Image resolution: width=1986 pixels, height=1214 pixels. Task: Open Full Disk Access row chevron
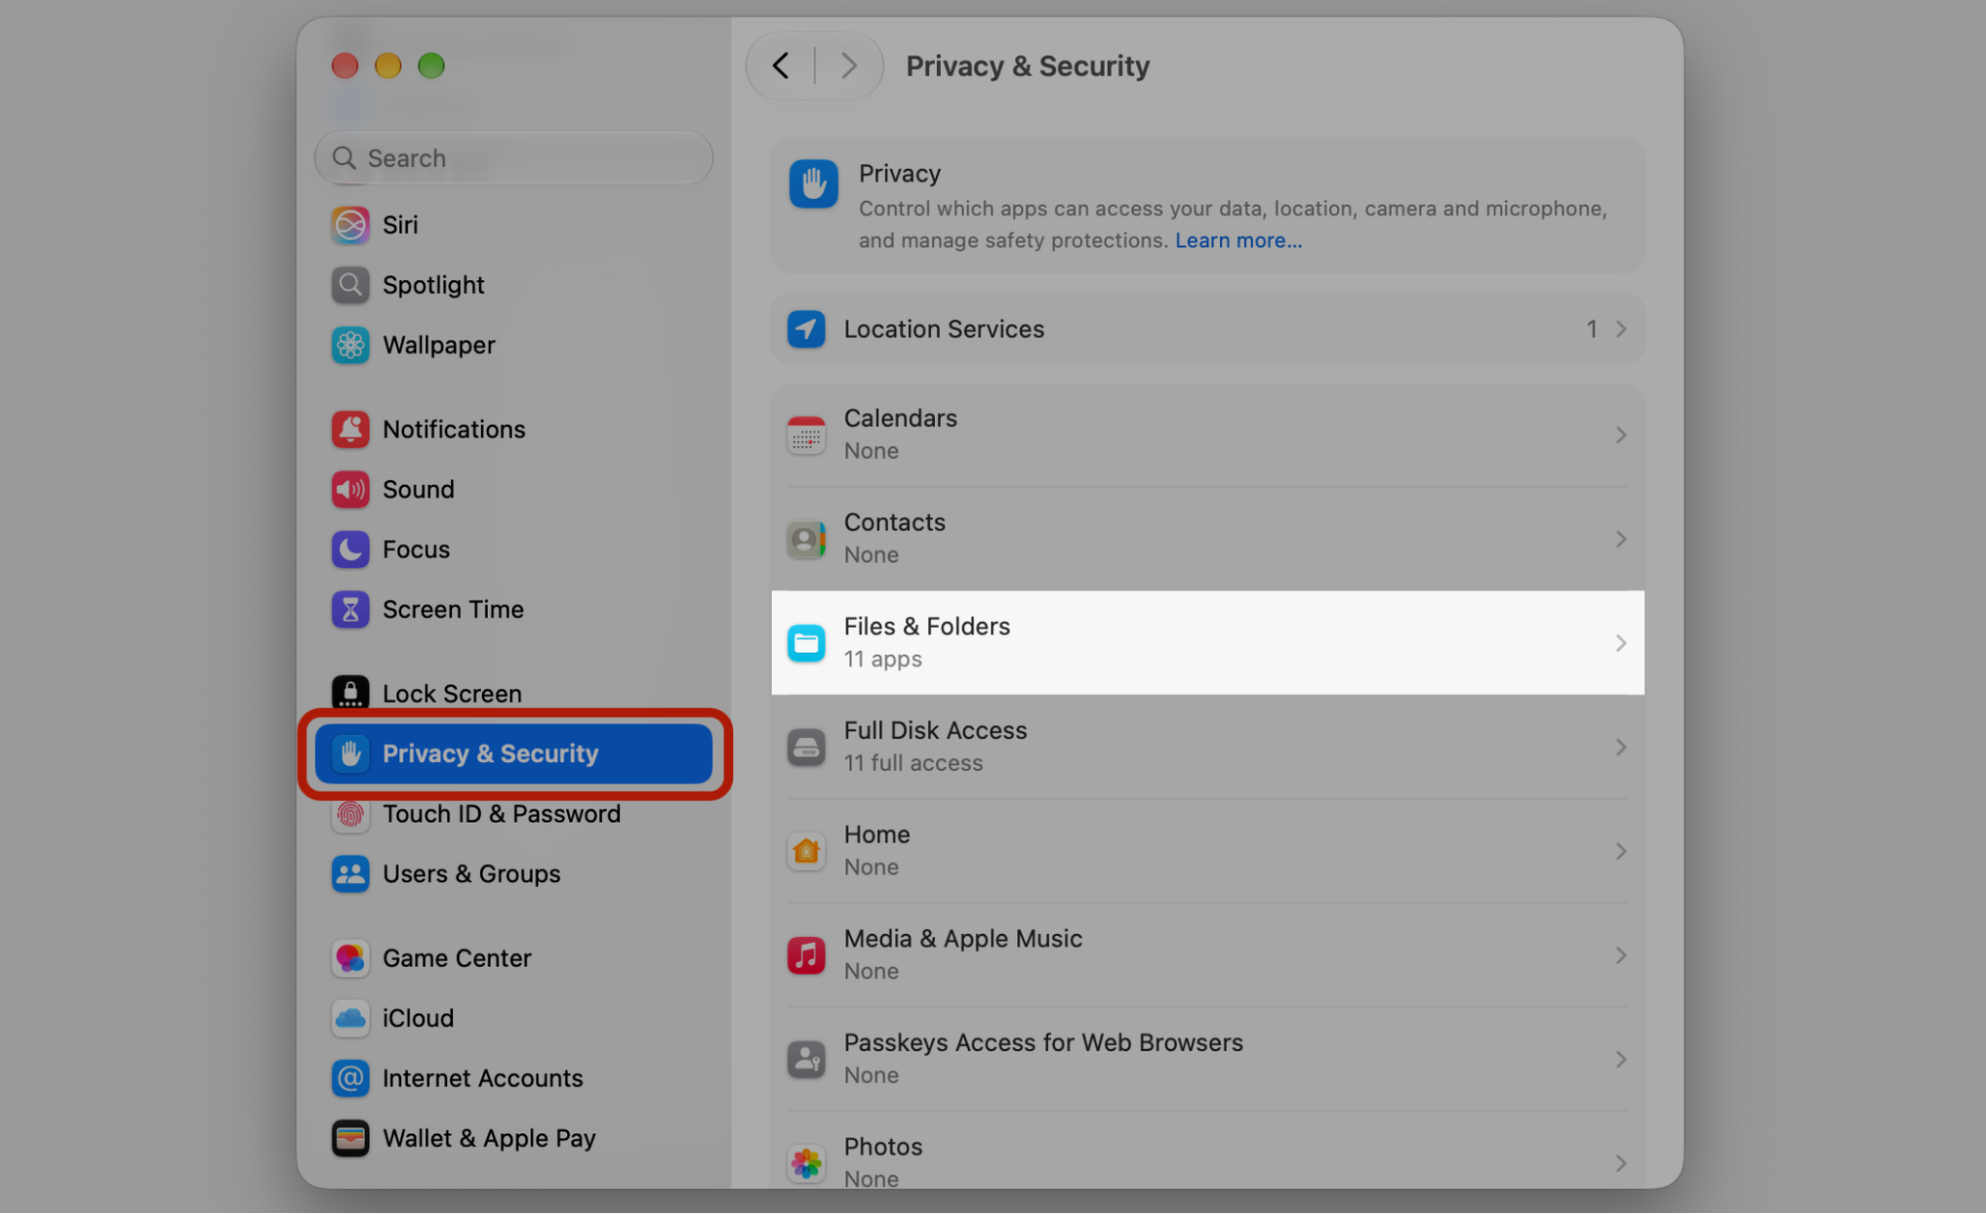coord(1620,747)
